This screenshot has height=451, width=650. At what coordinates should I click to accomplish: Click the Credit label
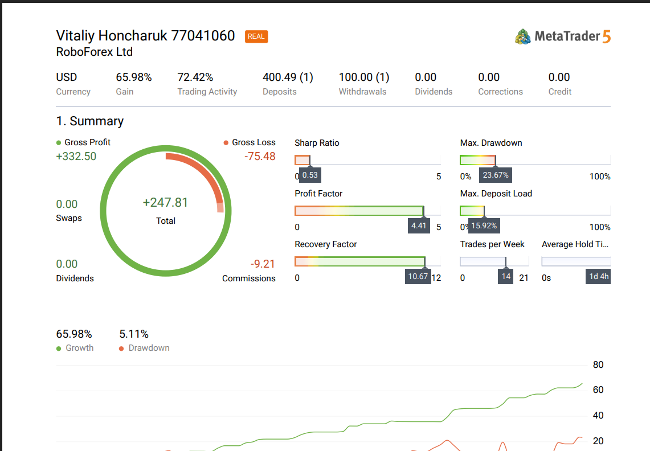[x=559, y=92]
